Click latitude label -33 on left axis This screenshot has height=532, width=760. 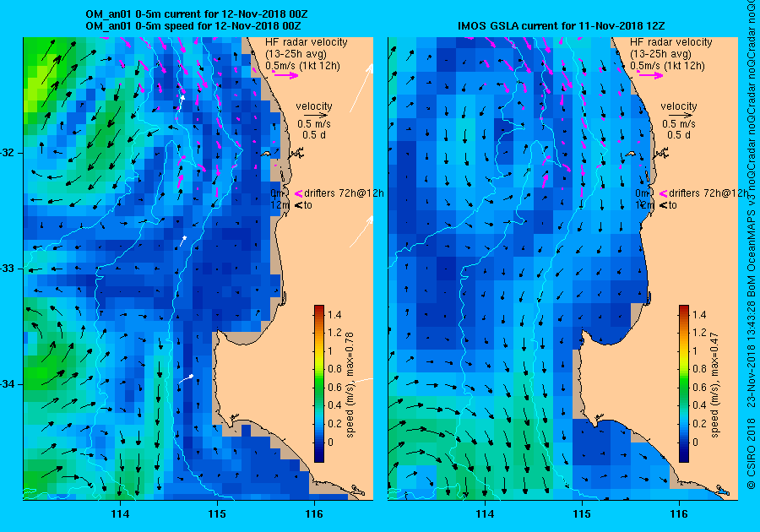[8, 269]
